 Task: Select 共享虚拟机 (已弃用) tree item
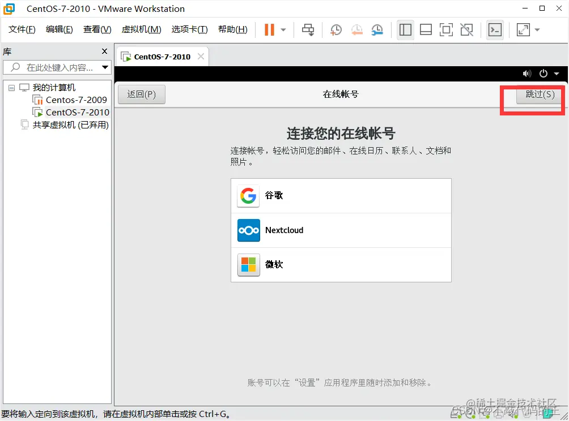70,125
